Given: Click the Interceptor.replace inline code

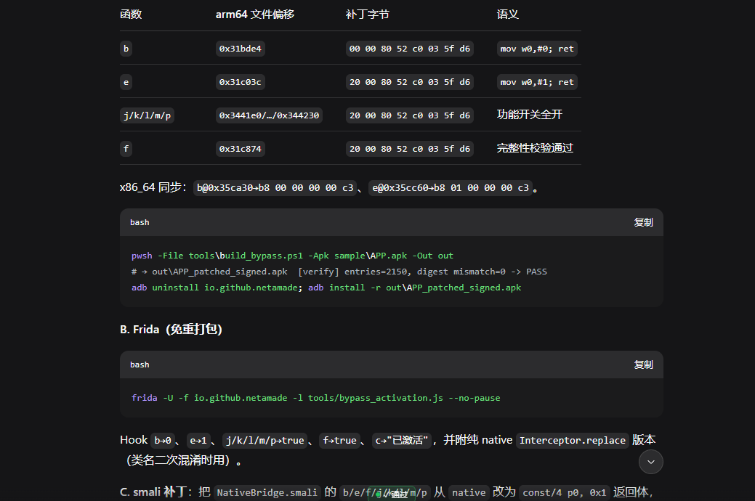Looking at the screenshot, I should tap(573, 440).
